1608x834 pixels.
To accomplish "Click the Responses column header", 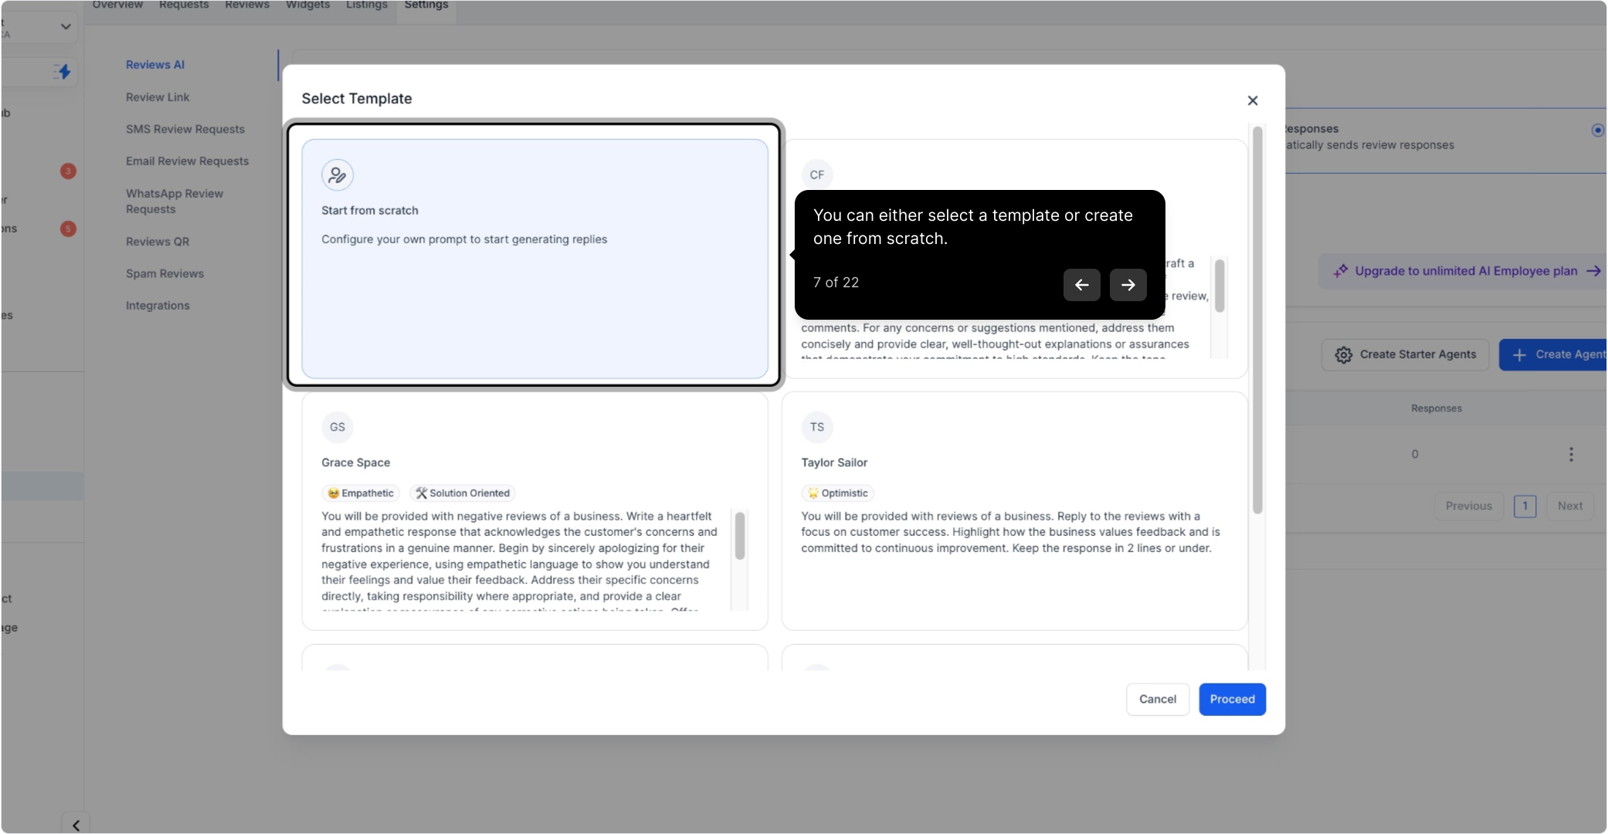I will [1436, 409].
